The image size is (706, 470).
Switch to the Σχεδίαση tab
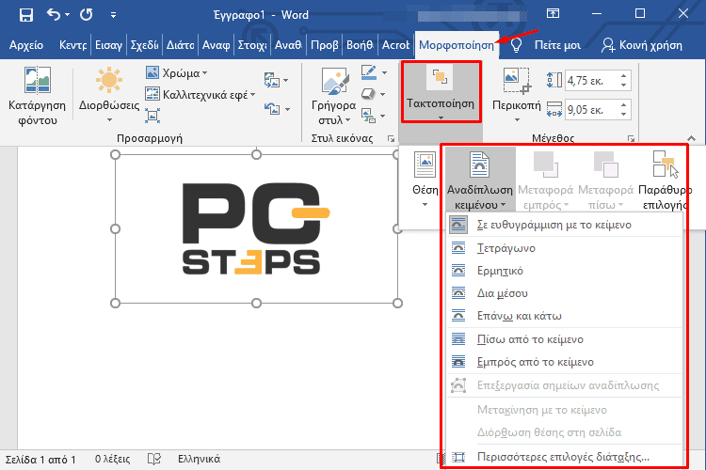click(144, 45)
